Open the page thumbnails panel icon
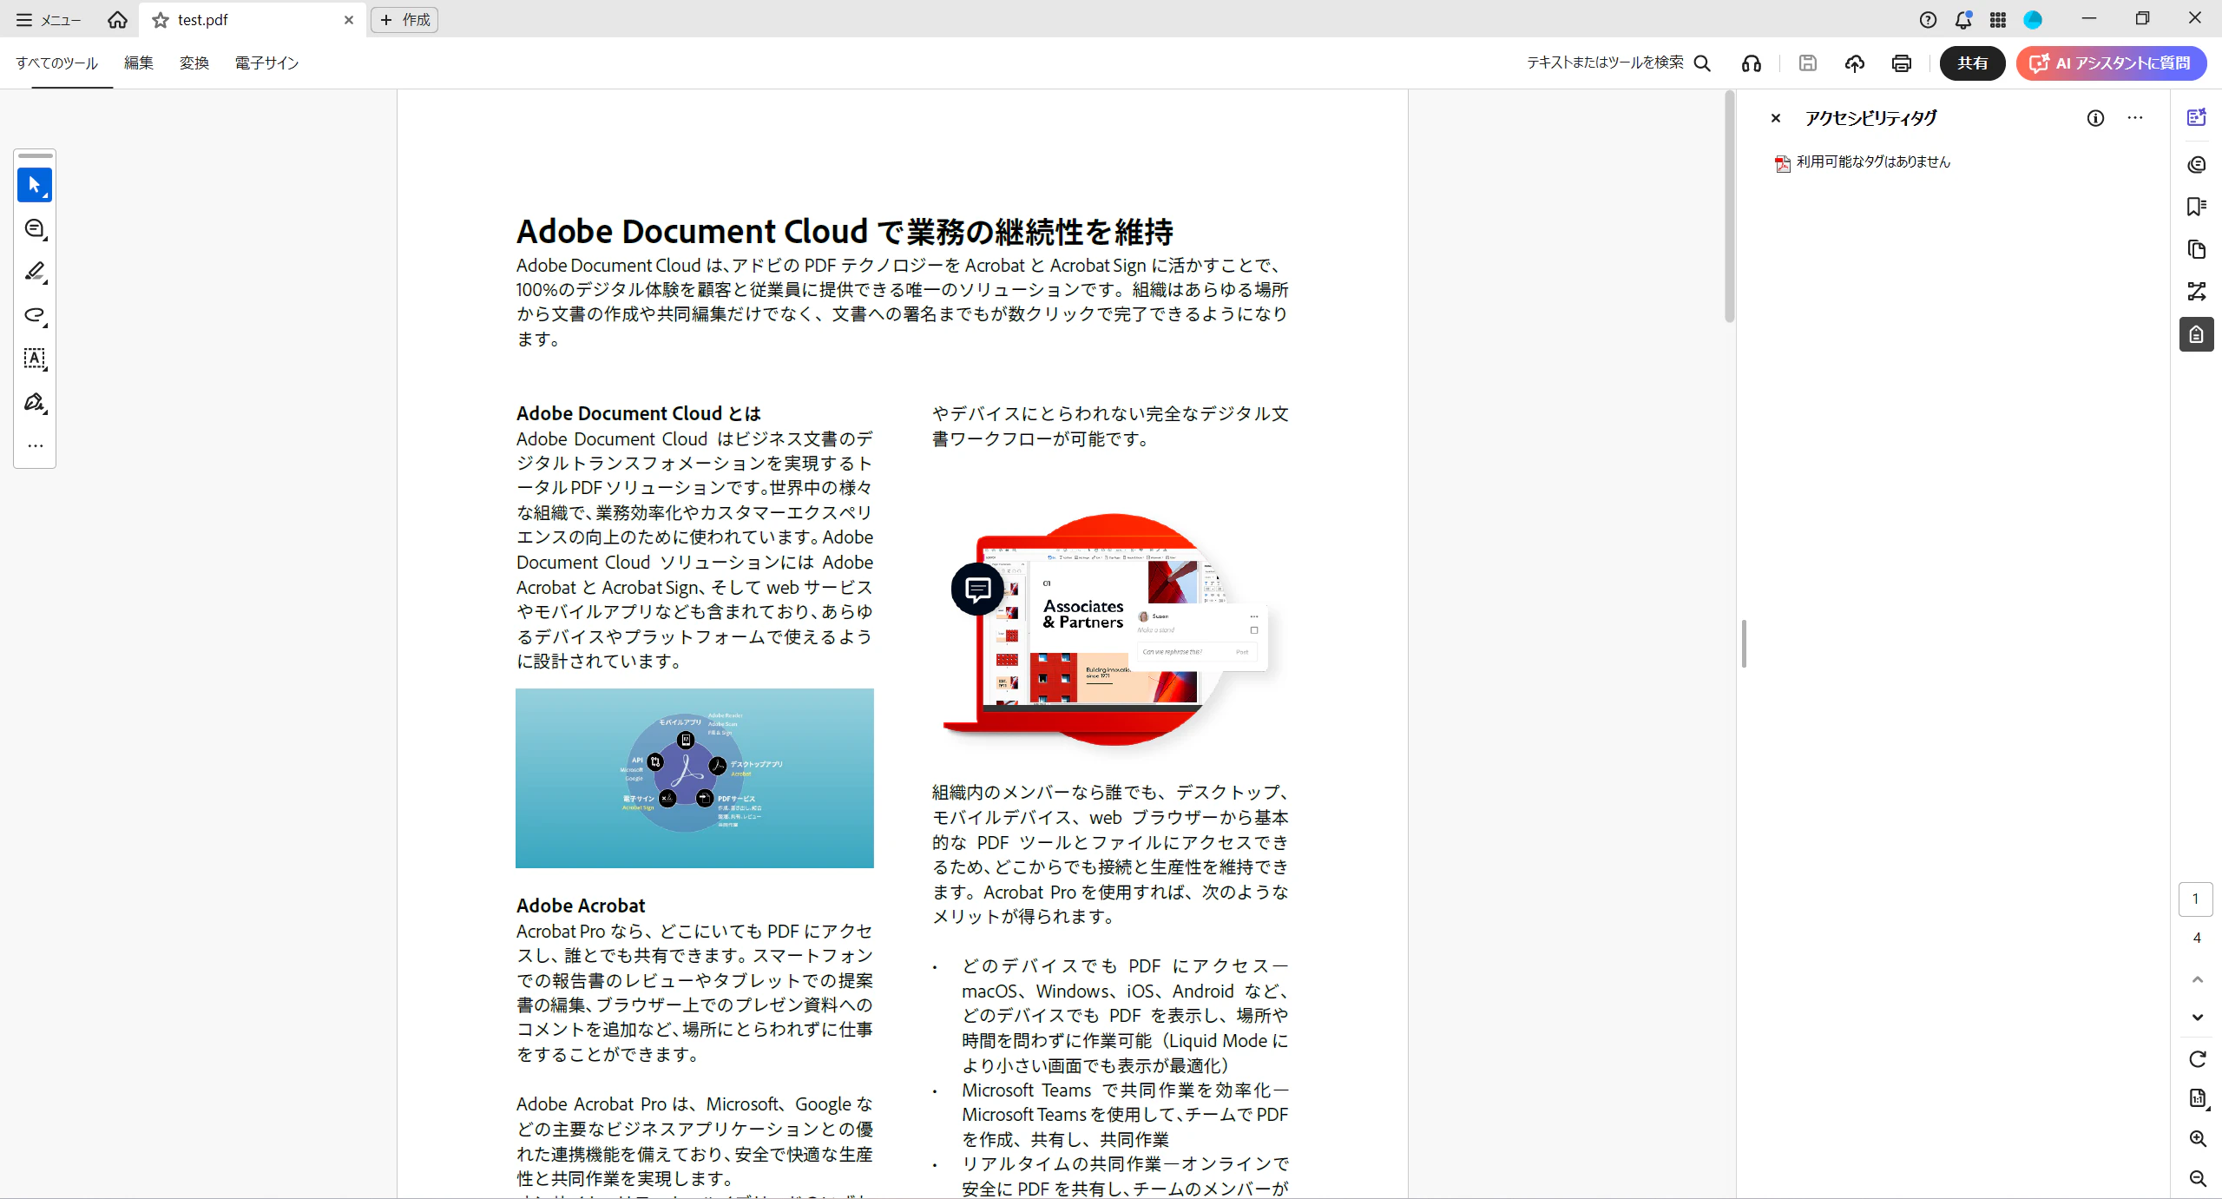The height and width of the screenshot is (1199, 2222). tap(2197, 249)
